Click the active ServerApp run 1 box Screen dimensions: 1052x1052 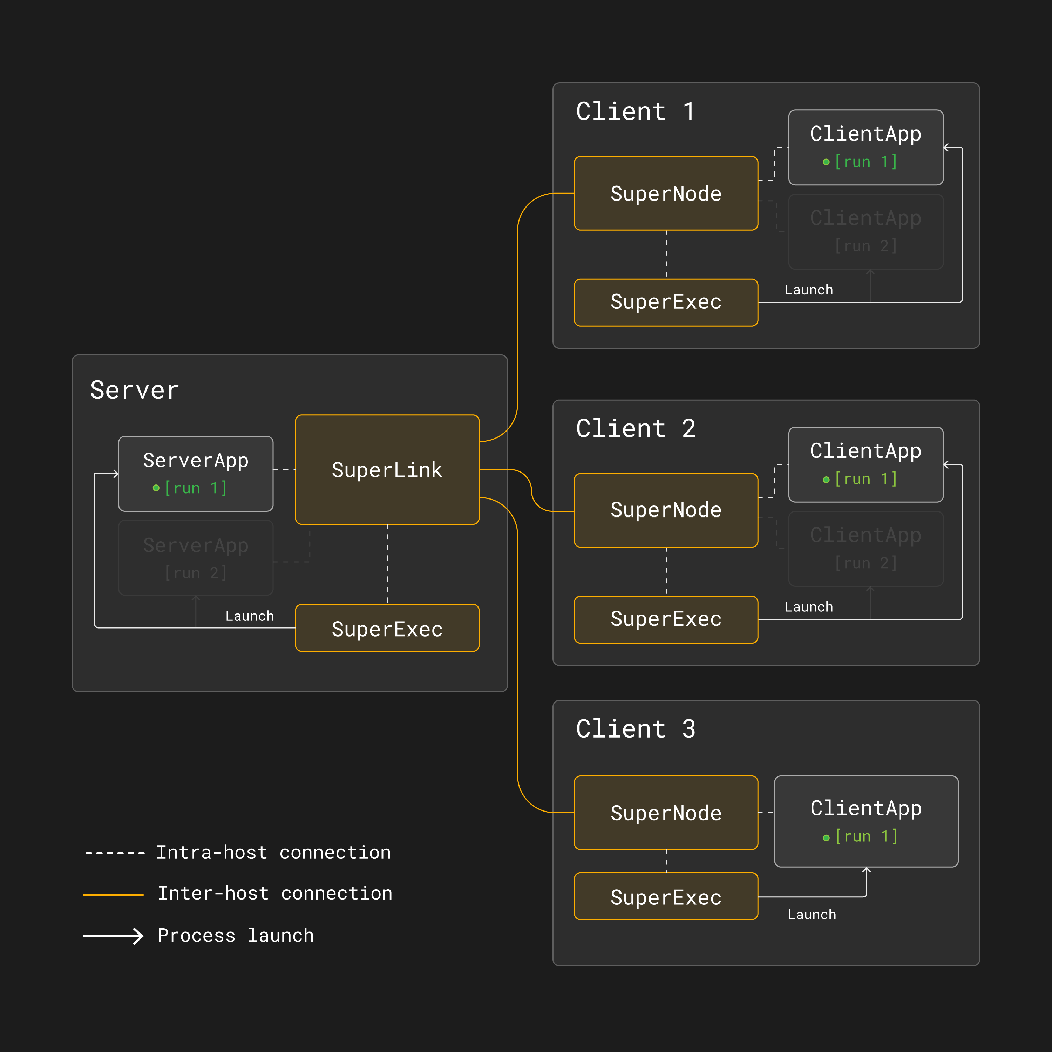pos(196,474)
